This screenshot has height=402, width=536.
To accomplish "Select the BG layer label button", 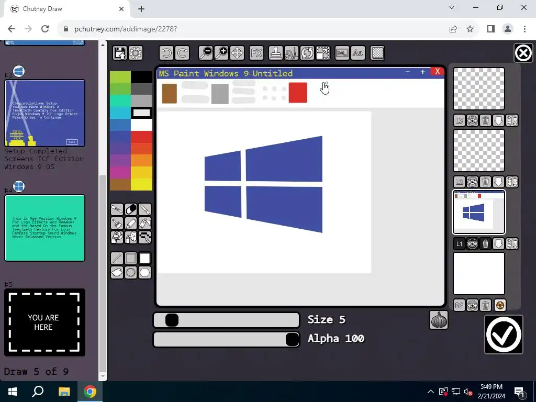I will coord(459,305).
